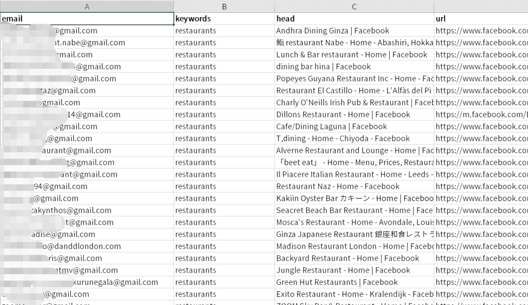Select 'Seacret Beach Bar Restaurant' cell
The height and width of the screenshot is (305, 528).
point(354,210)
